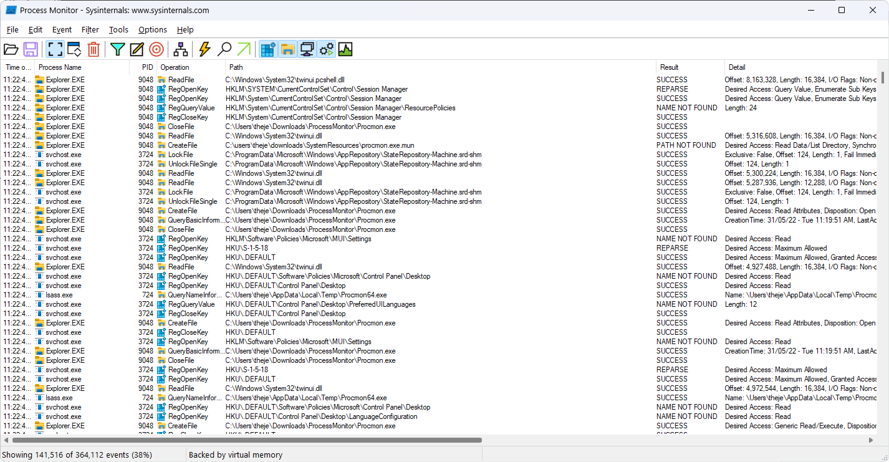This screenshot has height=462, width=889.
Task: Open the Filter menu
Action: (x=90, y=29)
